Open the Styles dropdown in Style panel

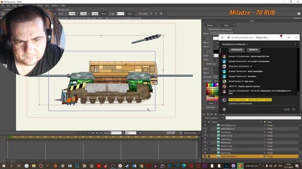[x=228, y=25]
